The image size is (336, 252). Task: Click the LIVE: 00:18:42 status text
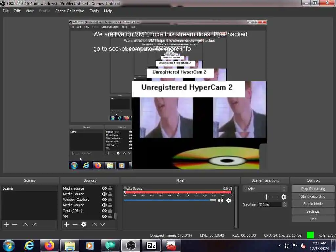coord(212,235)
